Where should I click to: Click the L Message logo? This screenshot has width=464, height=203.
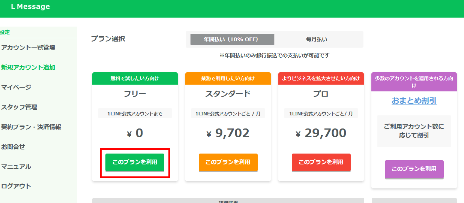30,7
